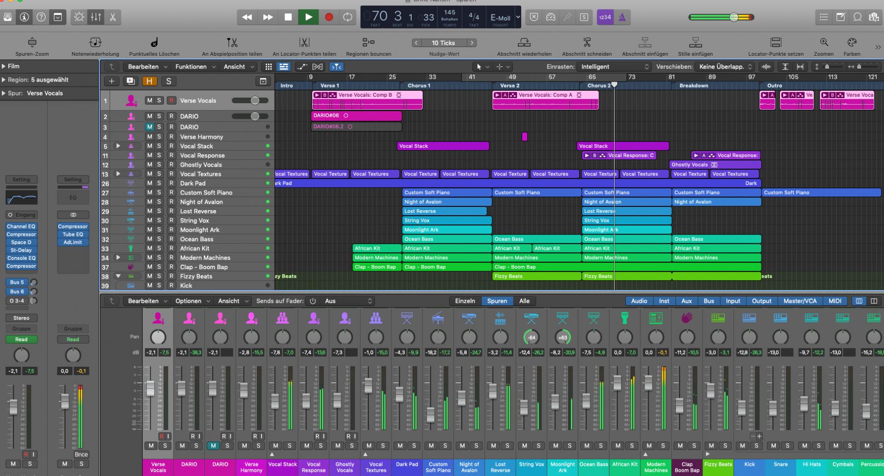Open the Verschieben Keine Überlapp. dropdown

[725, 67]
